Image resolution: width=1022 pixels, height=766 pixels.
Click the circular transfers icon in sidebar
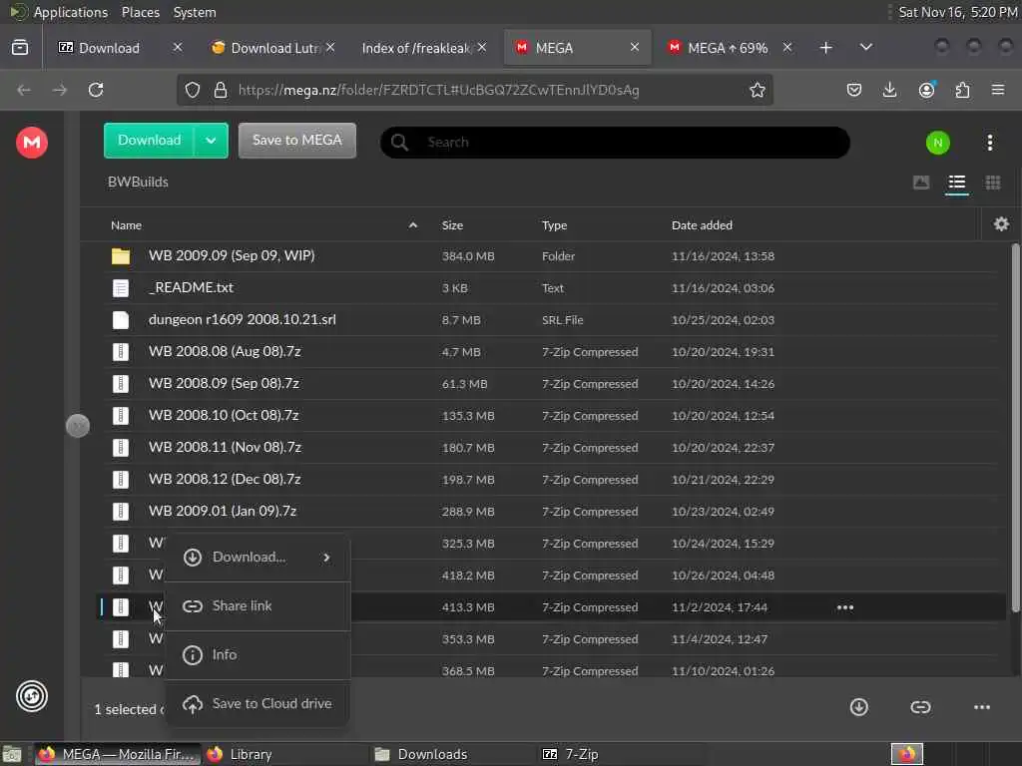tap(32, 696)
